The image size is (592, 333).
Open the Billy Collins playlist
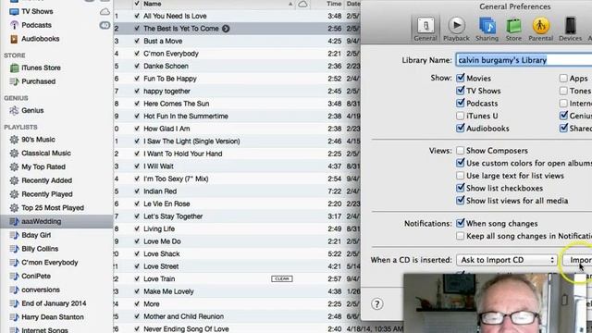click(40, 249)
